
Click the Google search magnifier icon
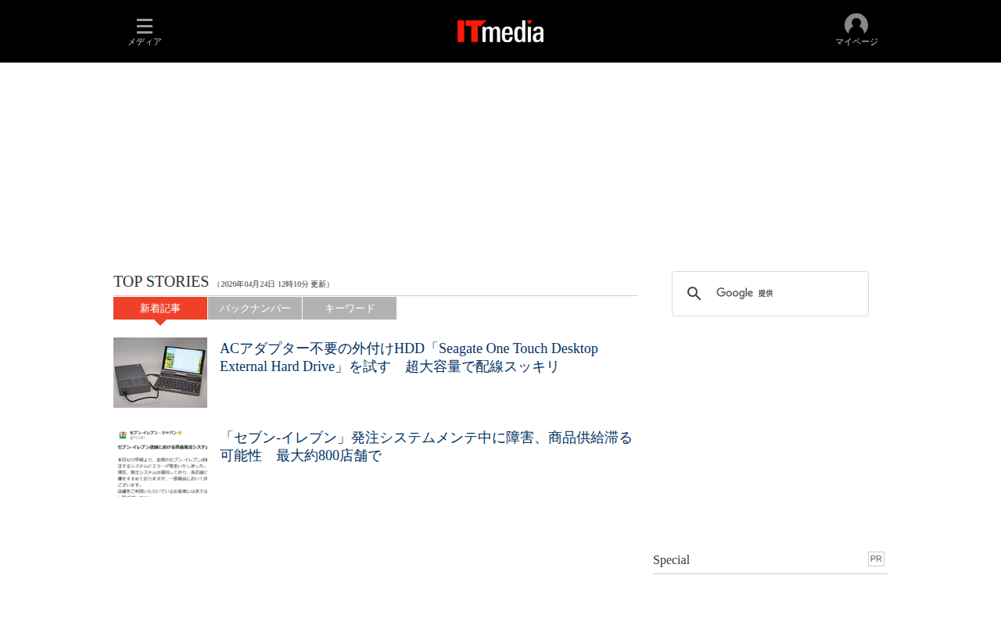694,294
